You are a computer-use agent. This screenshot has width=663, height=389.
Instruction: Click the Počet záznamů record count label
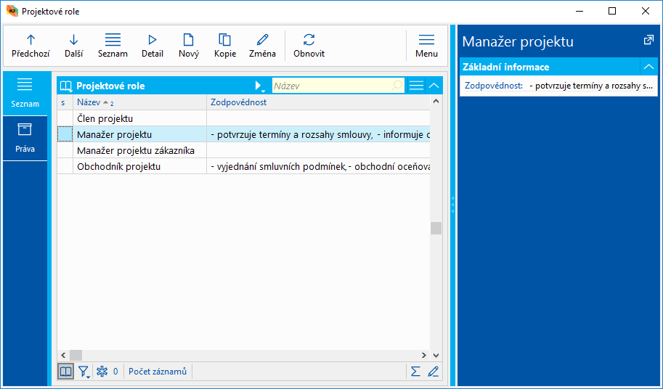point(158,372)
